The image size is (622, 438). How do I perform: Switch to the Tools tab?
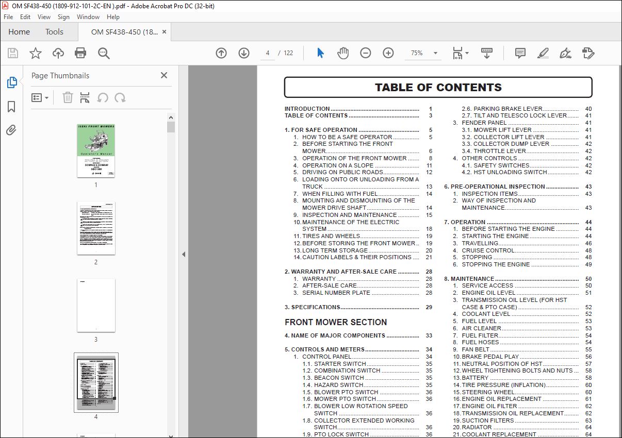[54, 32]
